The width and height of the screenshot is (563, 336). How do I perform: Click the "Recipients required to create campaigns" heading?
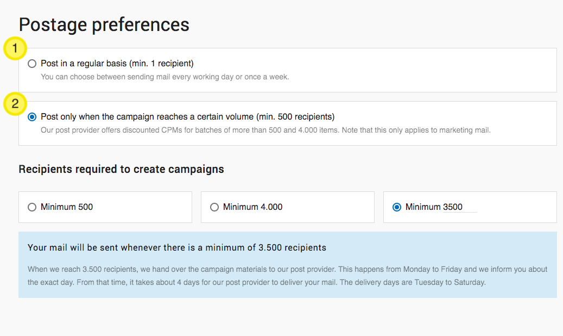121,169
